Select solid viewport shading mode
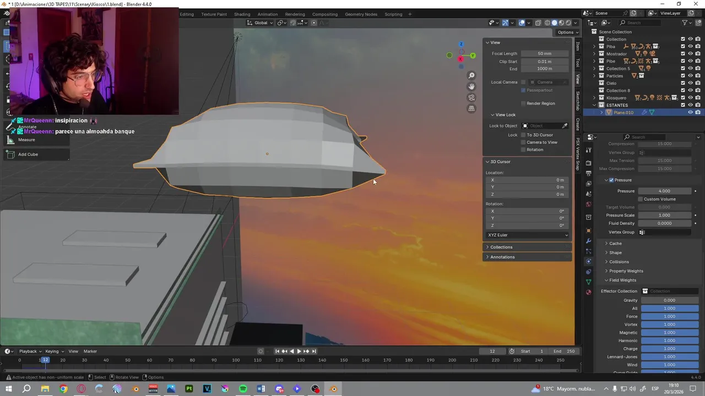The width and height of the screenshot is (705, 396). tap(555, 23)
